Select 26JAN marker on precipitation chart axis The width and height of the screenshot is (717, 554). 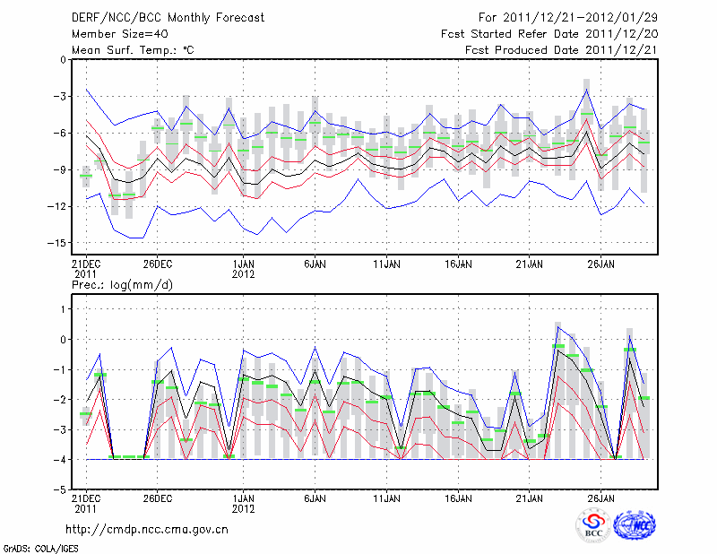601,498
